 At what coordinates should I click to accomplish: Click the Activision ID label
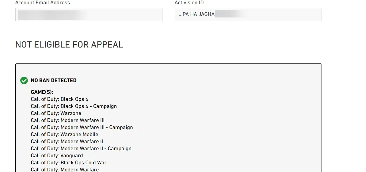click(189, 3)
